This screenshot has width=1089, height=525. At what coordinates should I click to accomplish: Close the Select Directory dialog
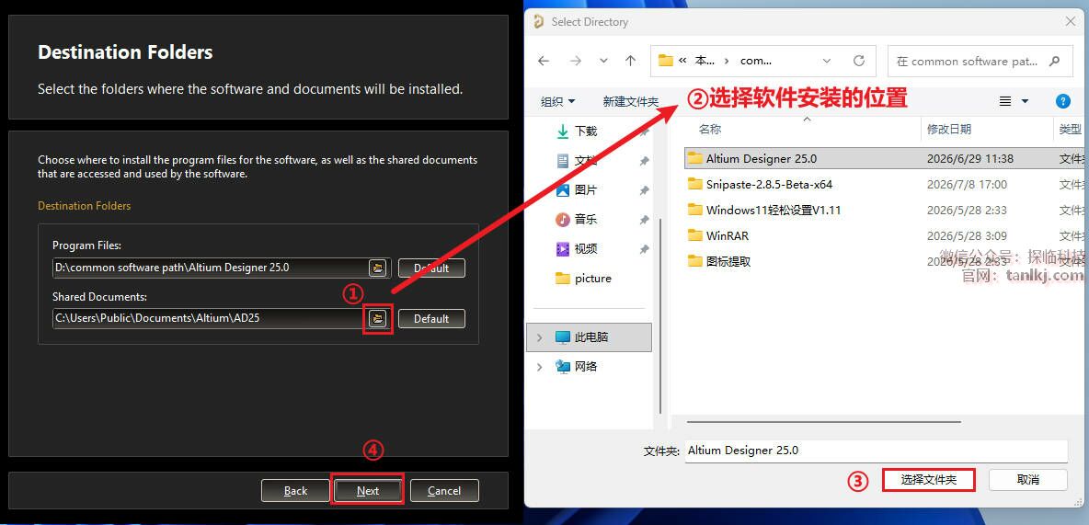tap(1071, 21)
